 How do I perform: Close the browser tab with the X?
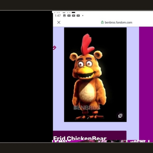(59, 23)
